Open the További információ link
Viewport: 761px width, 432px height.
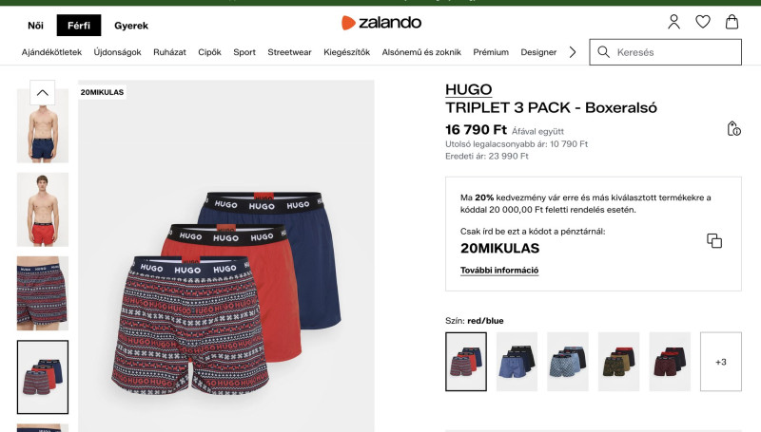pyautogui.click(x=499, y=271)
